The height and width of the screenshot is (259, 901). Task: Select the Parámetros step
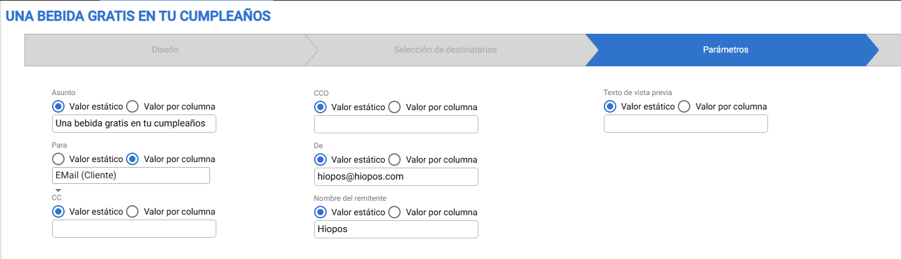[x=725, y=49]
